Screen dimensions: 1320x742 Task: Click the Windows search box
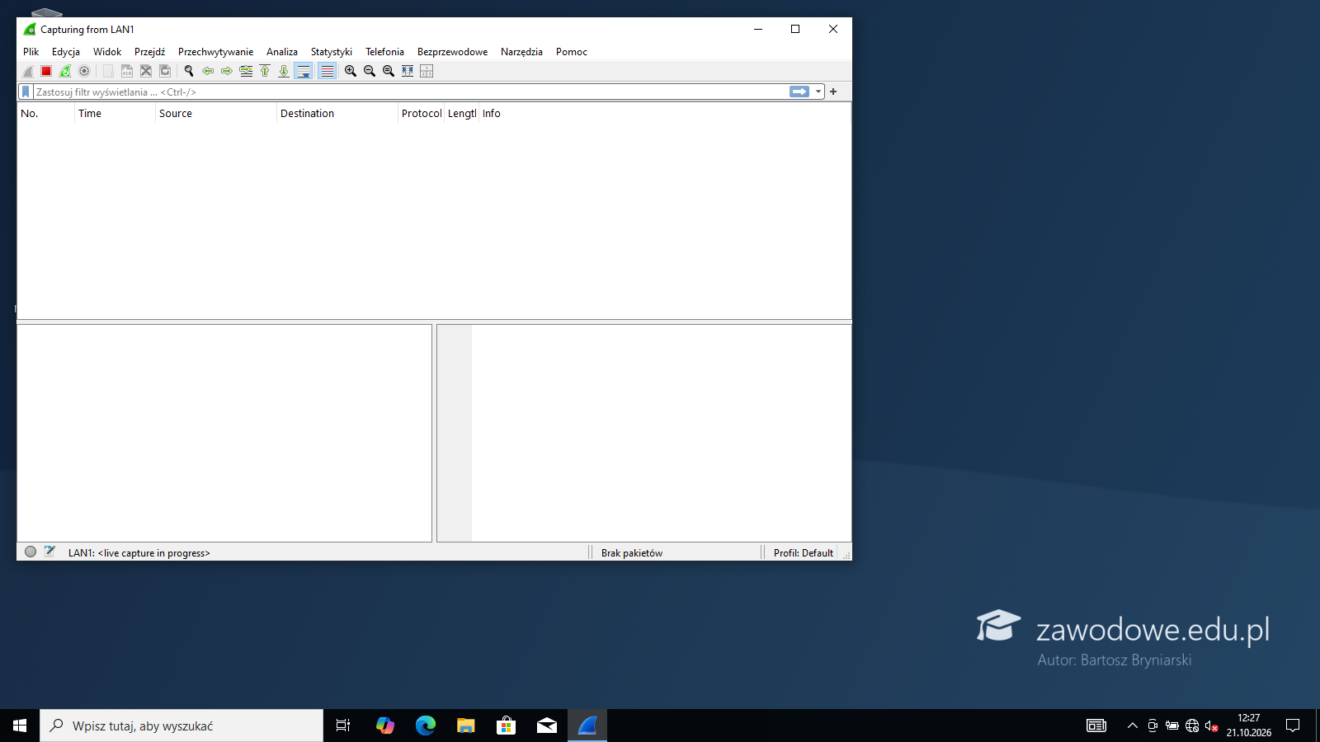tap(181, 726)
